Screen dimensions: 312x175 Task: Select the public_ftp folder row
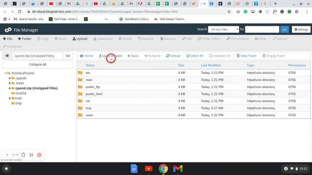tap(194, 87)
